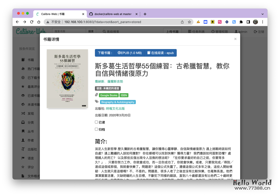Open 管理权限 admin settings
Viewport: 280px width, 196px height.
(220, 32)
